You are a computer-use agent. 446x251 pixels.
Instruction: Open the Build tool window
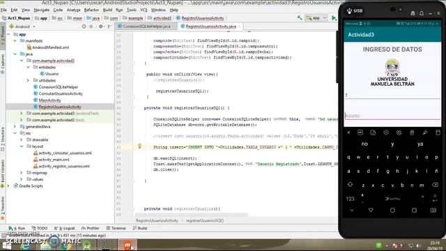[140, 228]
